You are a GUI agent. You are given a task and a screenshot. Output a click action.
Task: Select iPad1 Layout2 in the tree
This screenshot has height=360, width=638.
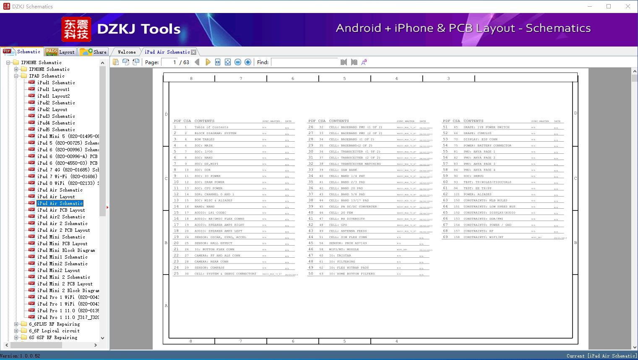click(53, 96)
